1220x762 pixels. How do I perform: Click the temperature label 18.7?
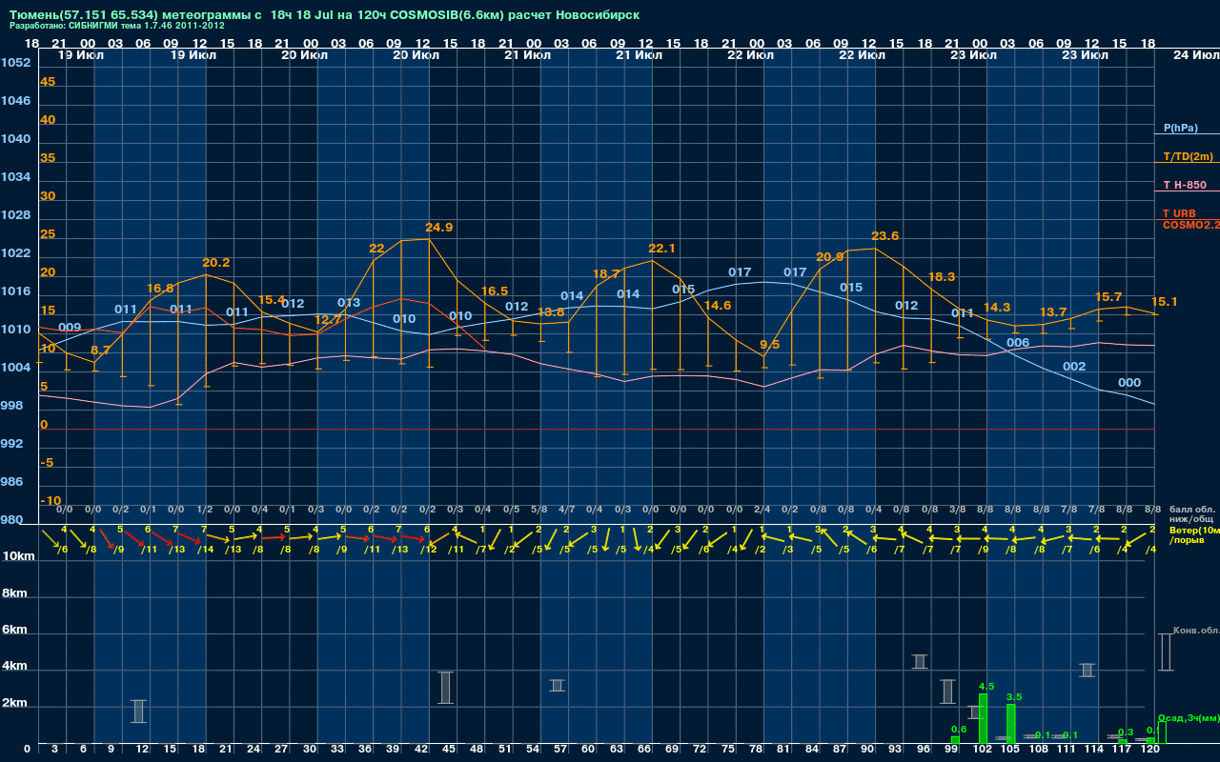click(x=606, y=274)
